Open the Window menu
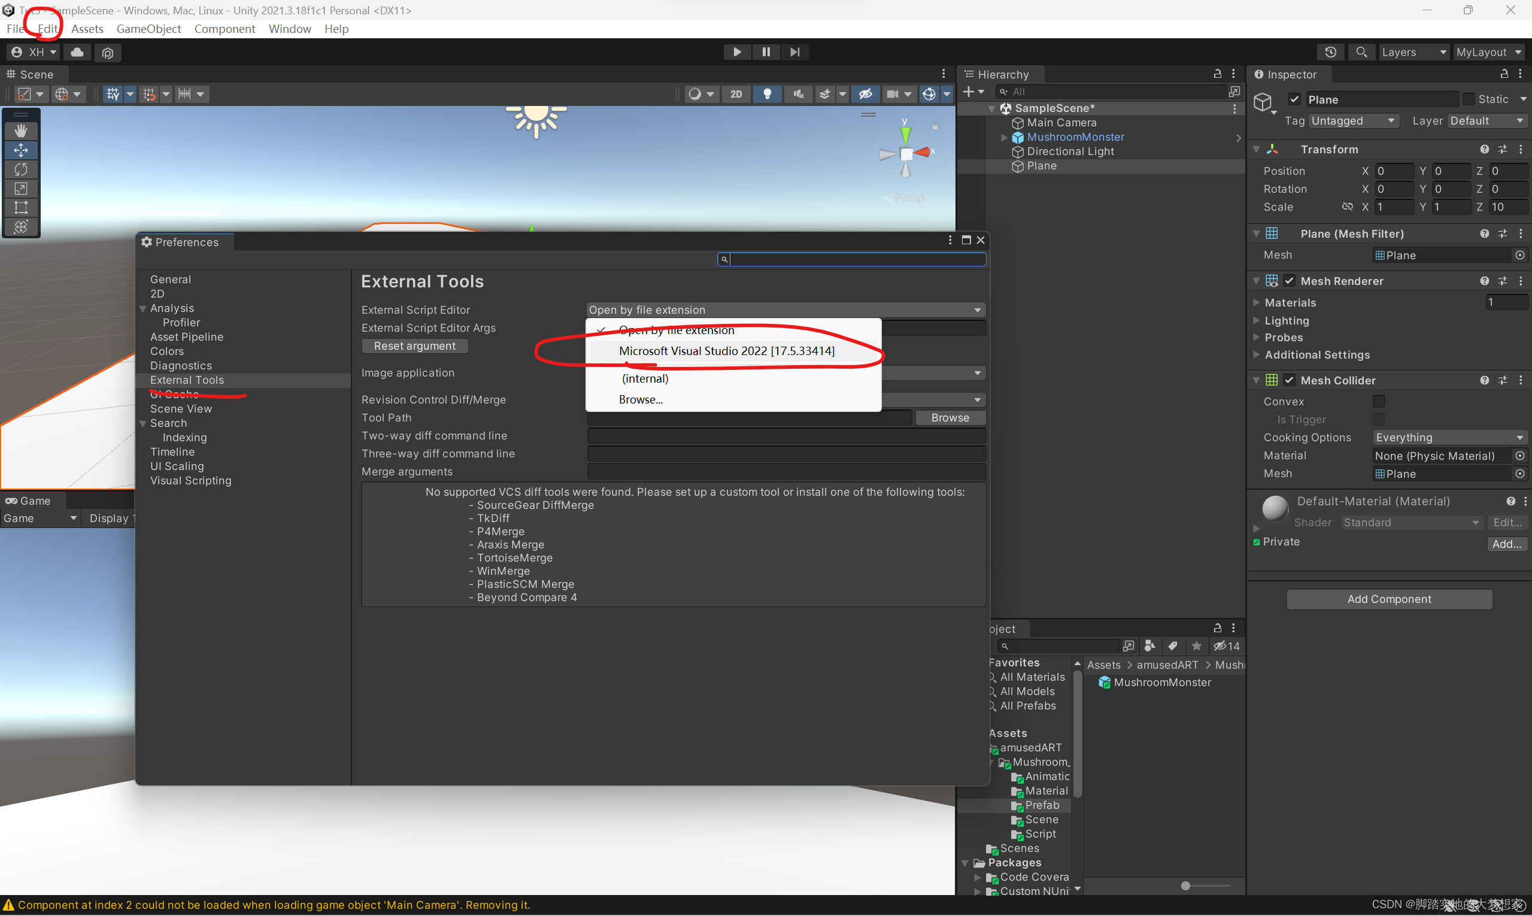The width and height of the screenshot is (1532, 916). click(x=290, y=28)
